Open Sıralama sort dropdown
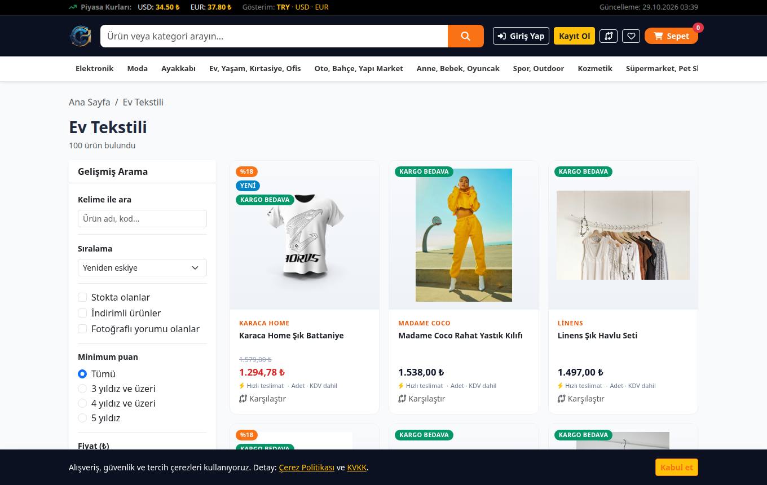 point(142,268)
